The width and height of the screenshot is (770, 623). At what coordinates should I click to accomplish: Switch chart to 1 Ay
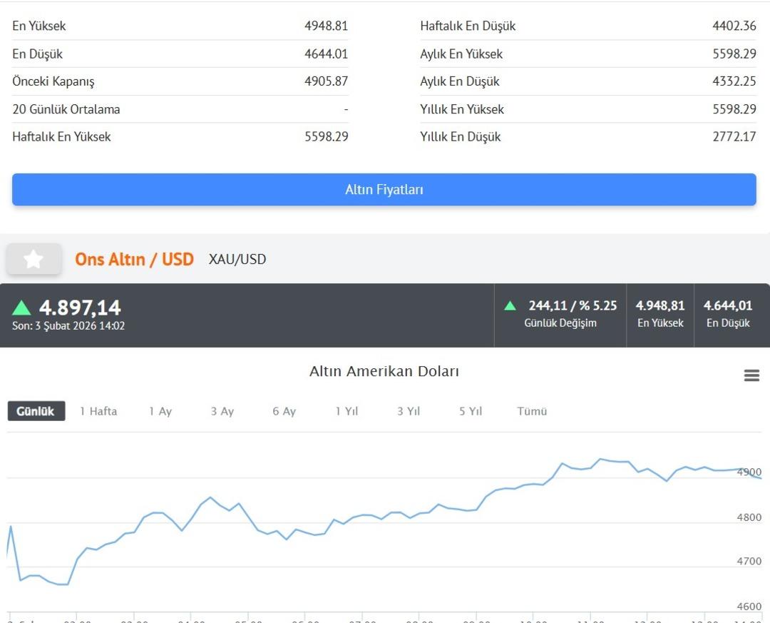[x=160, y=411]
